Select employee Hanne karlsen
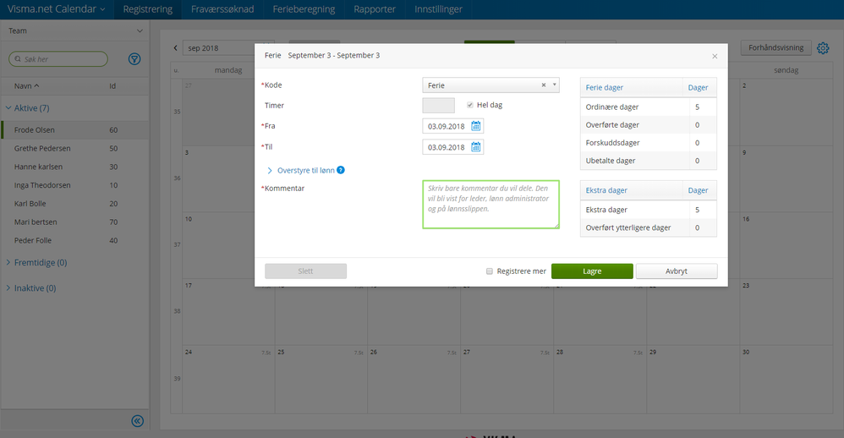 [74, 167]
